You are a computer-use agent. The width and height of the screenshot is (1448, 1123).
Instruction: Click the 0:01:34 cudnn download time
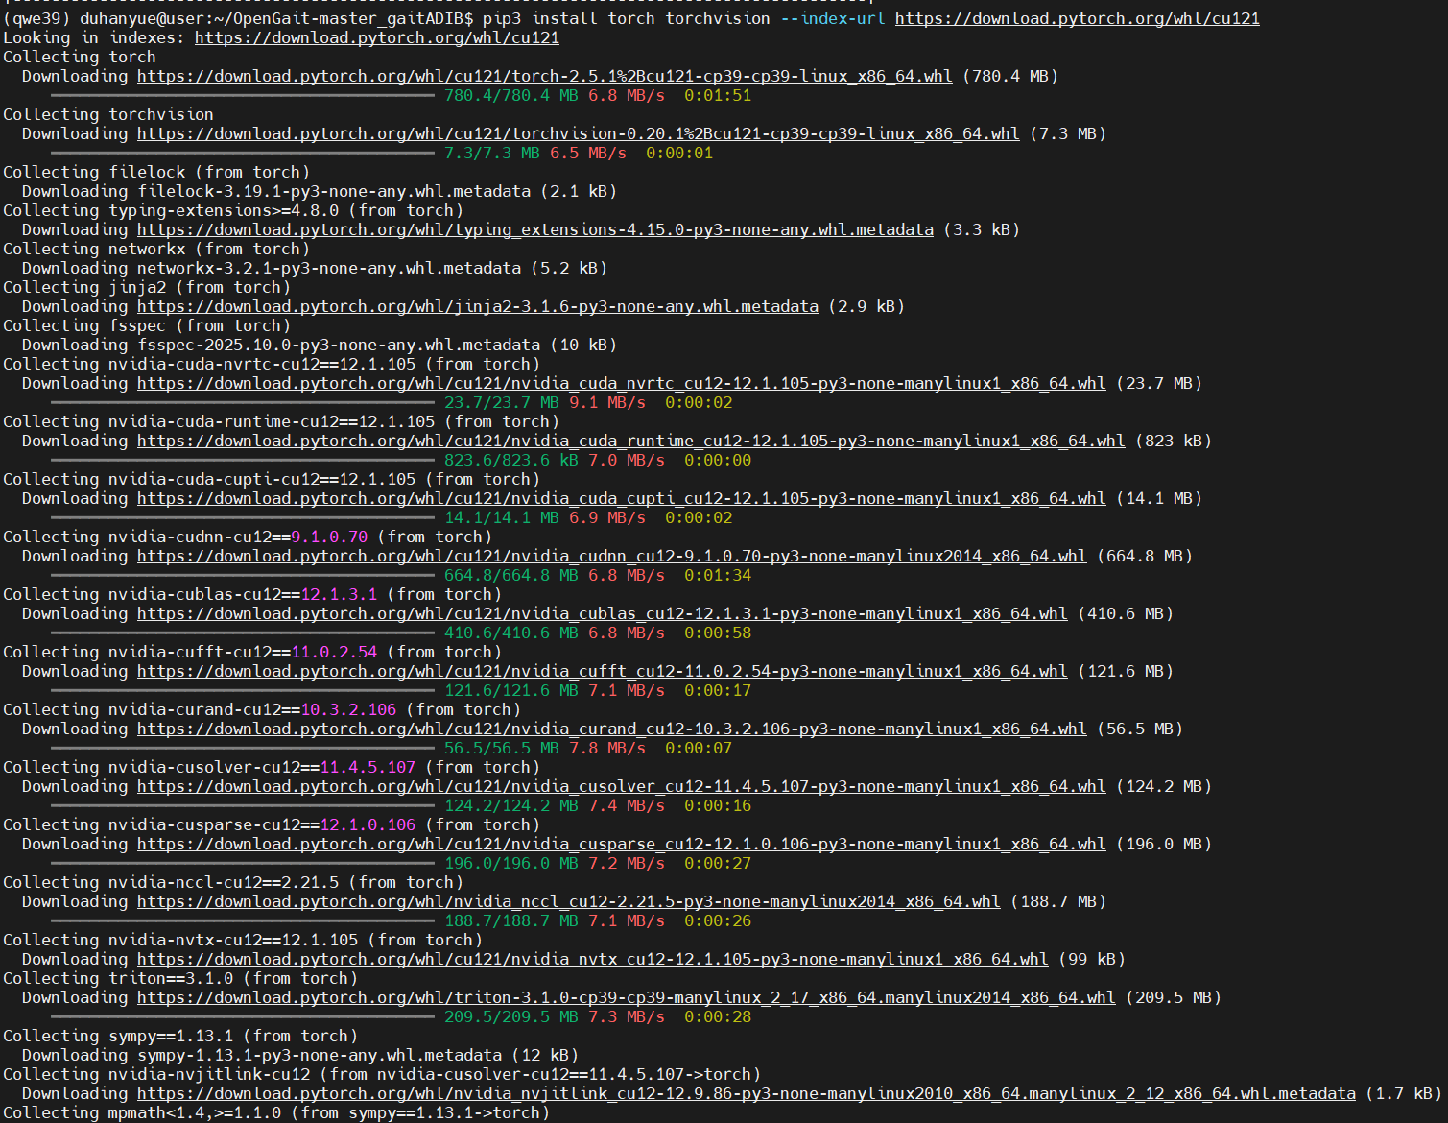pos(718,575)
